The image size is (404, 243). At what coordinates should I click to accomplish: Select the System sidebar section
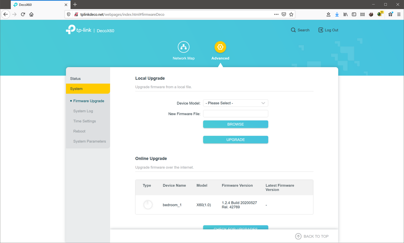point(88,89)
